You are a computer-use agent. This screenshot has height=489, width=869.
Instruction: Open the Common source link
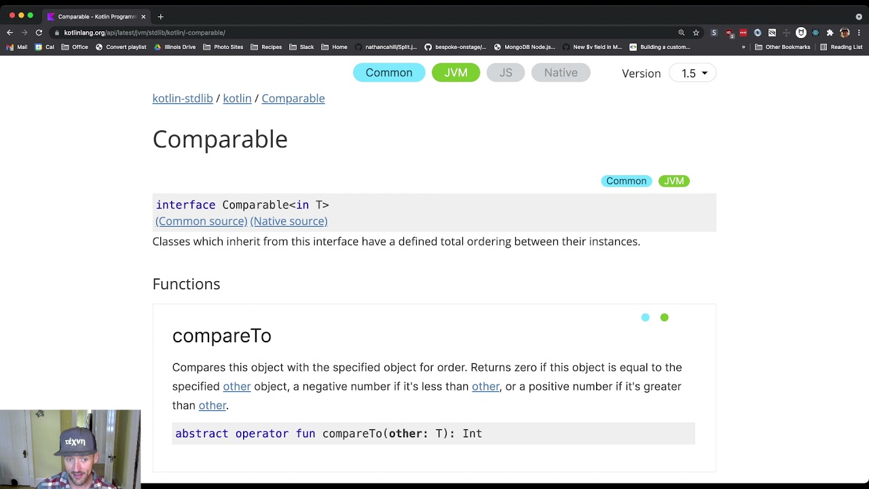(x=201, y=221)
